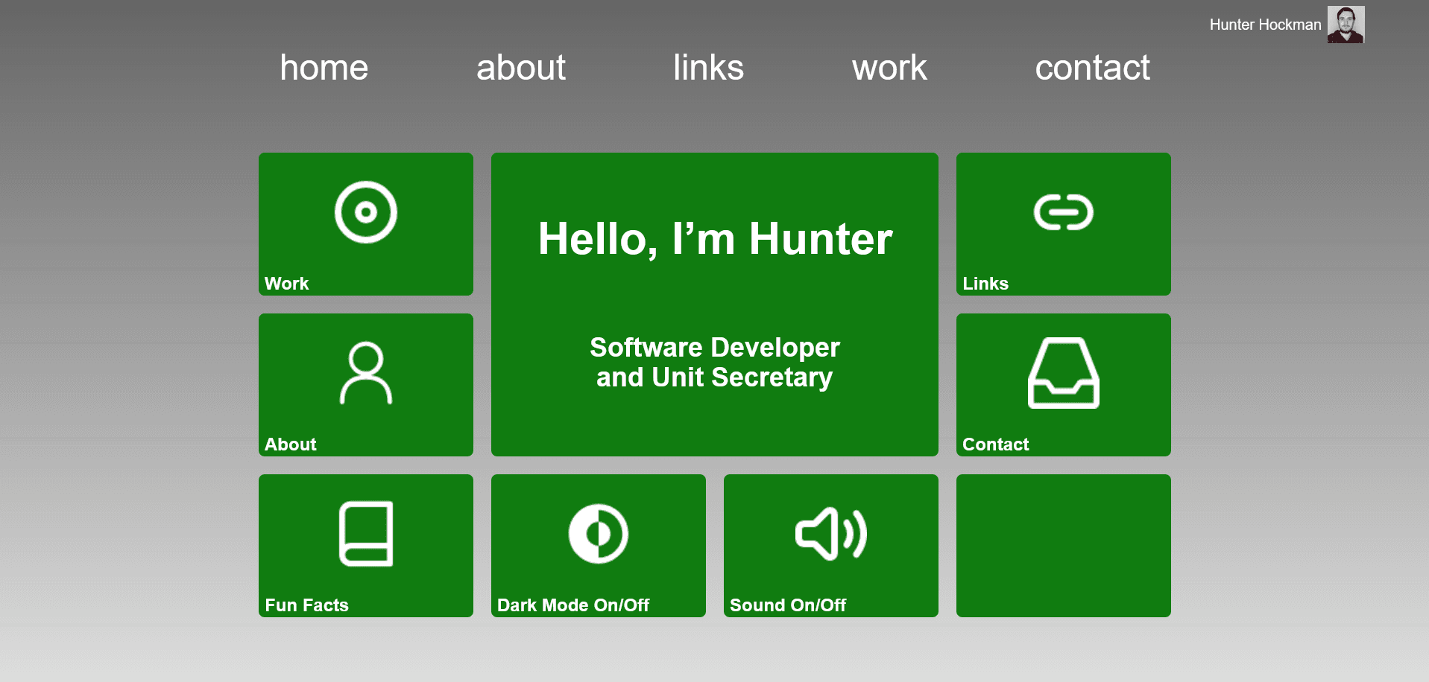Open links in top navigation
1429x682 pixels.
(x=708, y=68)
